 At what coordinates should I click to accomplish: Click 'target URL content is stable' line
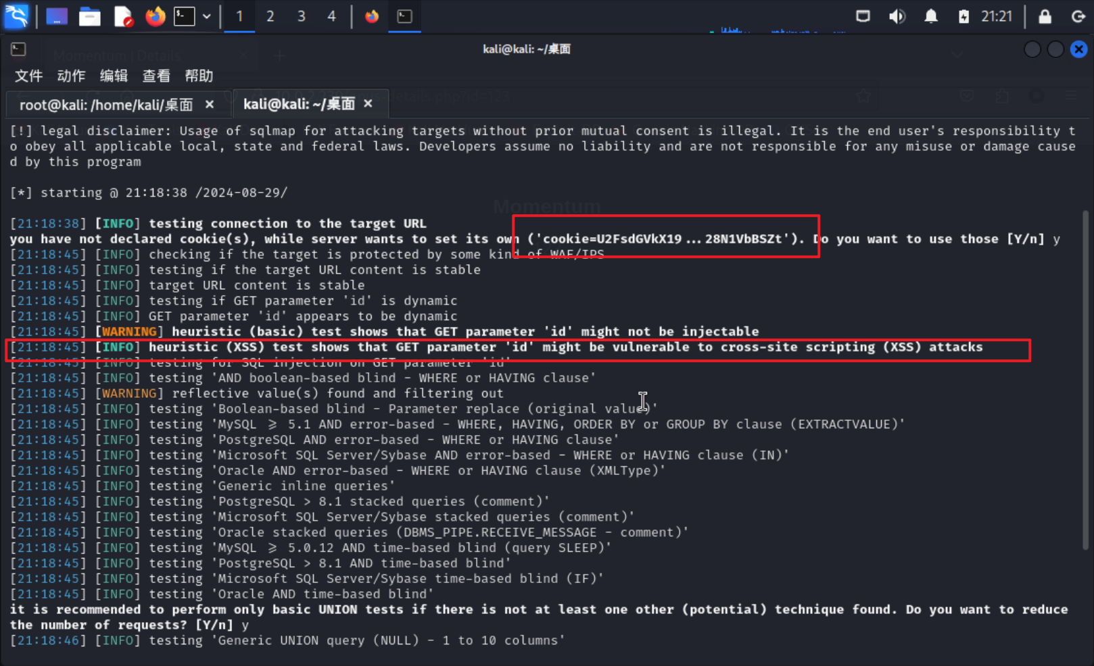187,286
